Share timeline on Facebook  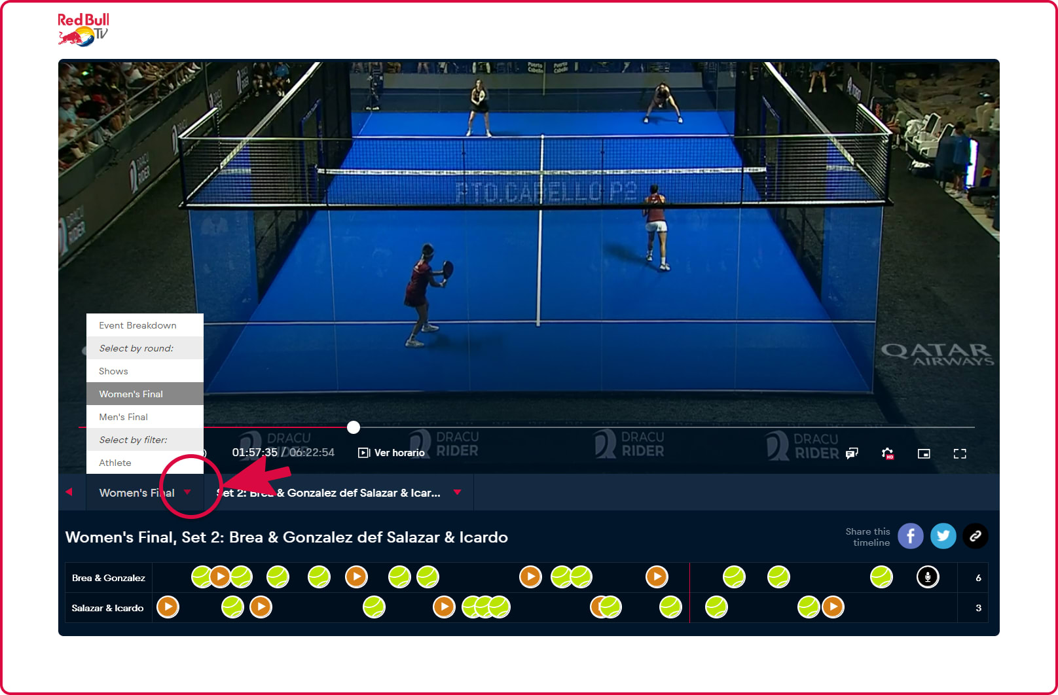(910, 536)
